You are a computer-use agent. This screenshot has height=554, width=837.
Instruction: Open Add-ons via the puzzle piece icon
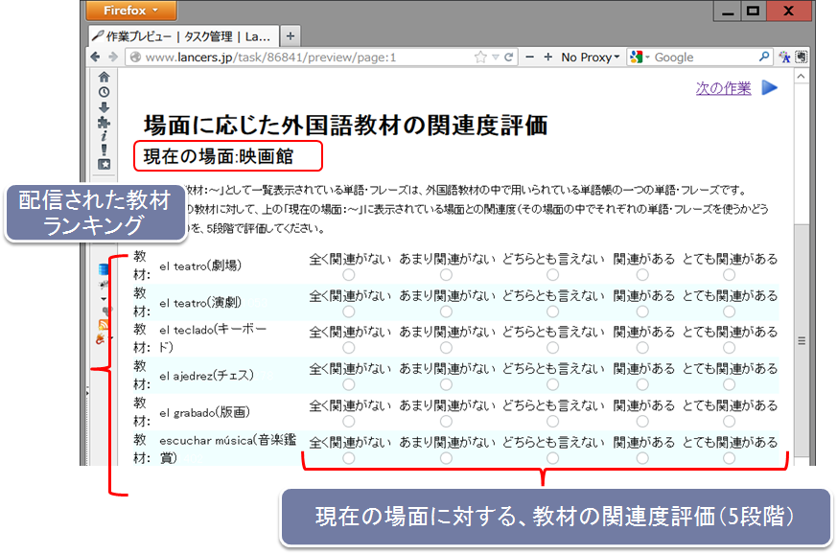pyautogui.click(x=104, y=123)
